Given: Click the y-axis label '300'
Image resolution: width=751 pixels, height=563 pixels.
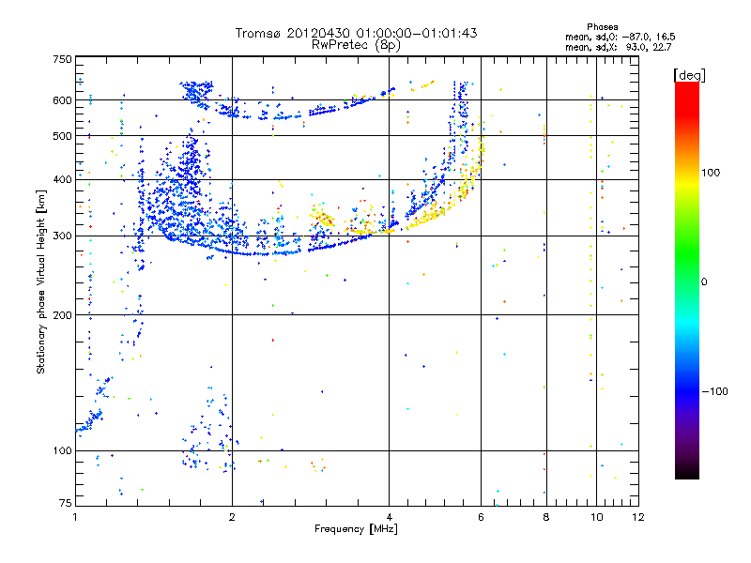Looking at the screenshot, I should click(62, 236).
